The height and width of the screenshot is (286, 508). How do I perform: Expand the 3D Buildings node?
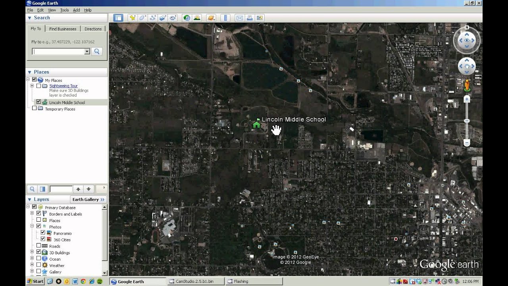pyautogui.click(x=32, y=252)
